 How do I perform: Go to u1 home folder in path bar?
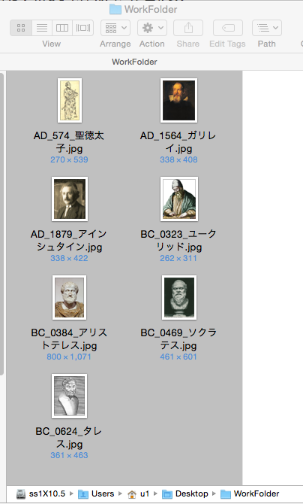(139, 493)
